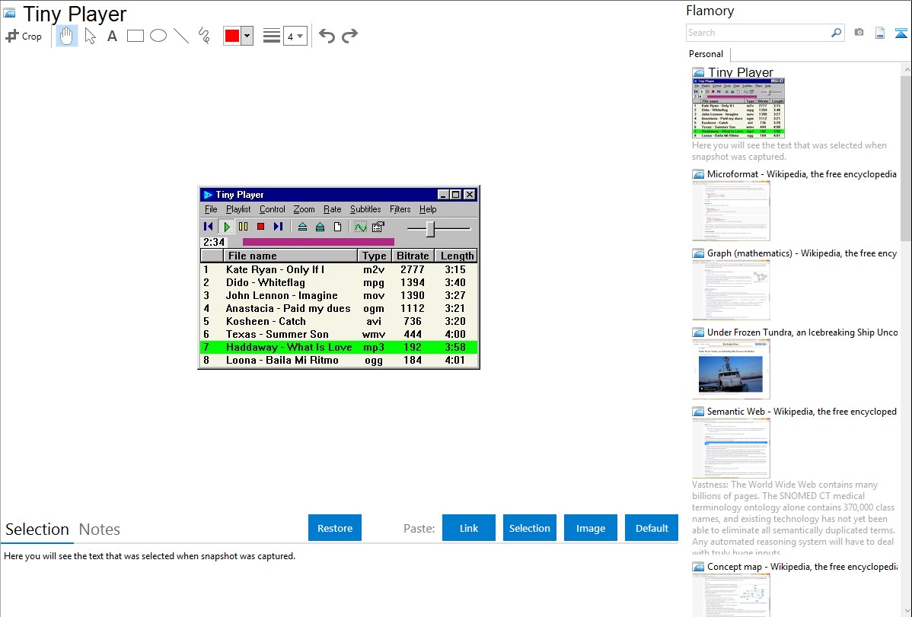Image resolution: width=912 pixels, height=617 pixels.
Task: Open the File menu in Tiny Player
Action: click(211, 209)
